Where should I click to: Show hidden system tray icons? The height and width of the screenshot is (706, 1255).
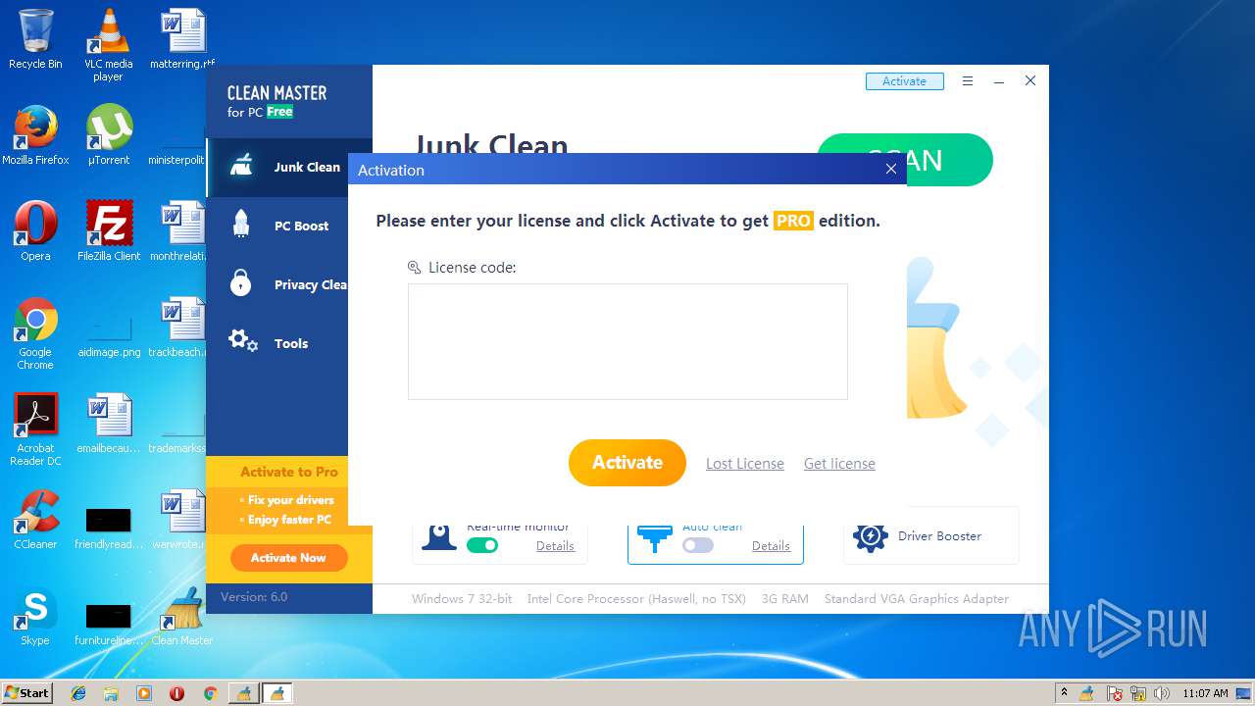(x=1064, y=693)
